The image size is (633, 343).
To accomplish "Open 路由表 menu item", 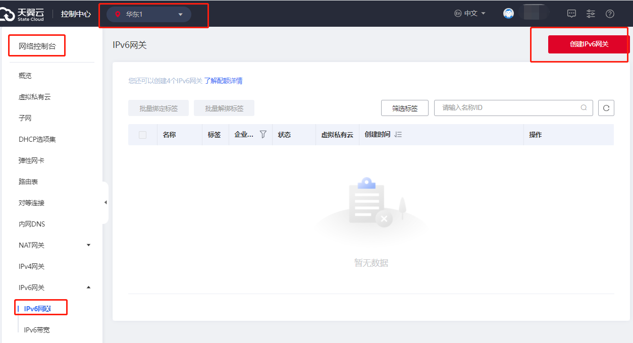I will click(28, 182).
